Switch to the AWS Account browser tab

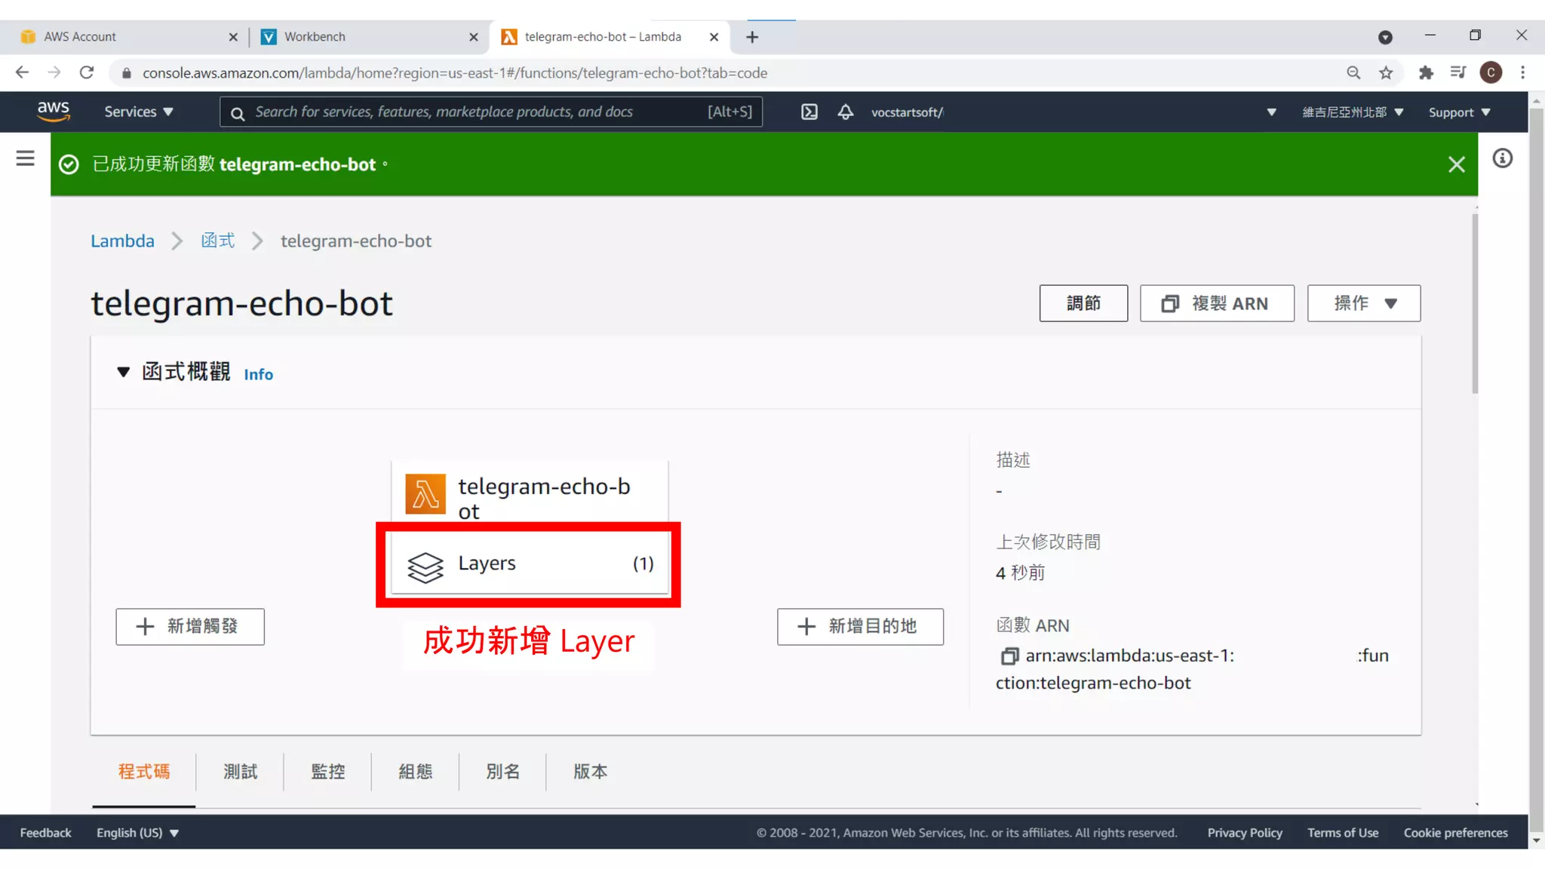(129, 37)
